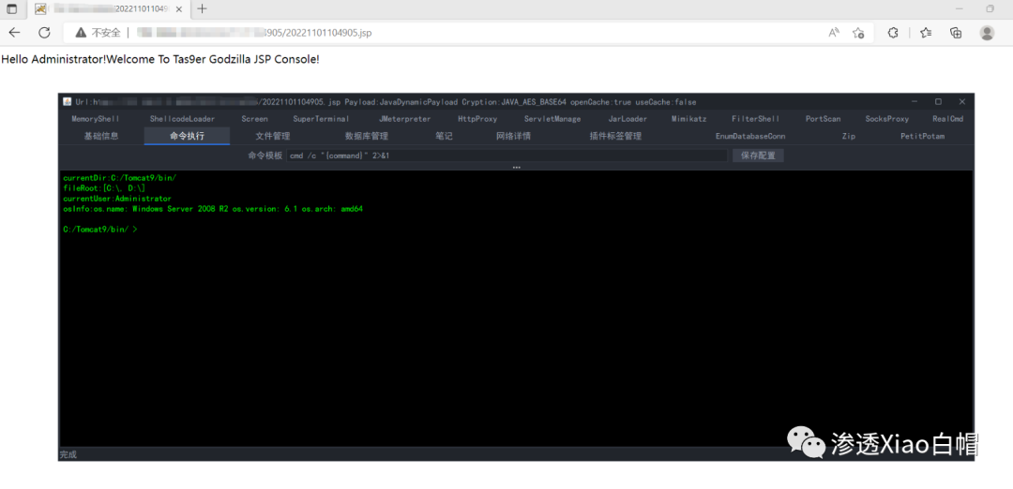The width and height of the screenshot is (1013, 489).
Task: Click the osInfo Windows Server 2008 line
Action: pyautogui.click(x=213, y=209)
